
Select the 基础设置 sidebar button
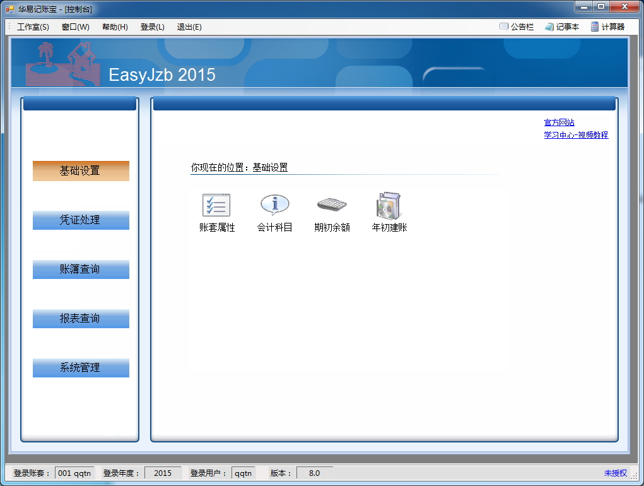click(x=81, y=171)
